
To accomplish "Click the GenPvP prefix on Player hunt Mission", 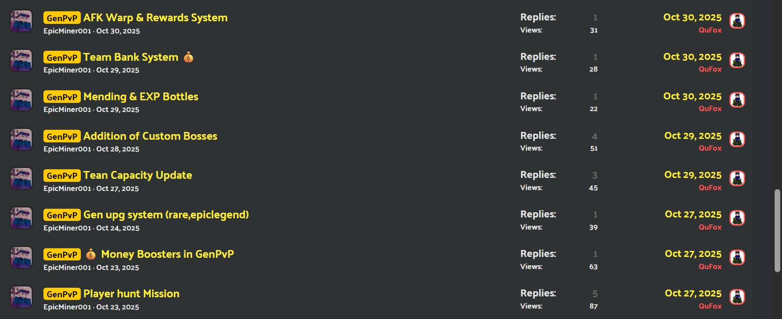I will 62,294.
